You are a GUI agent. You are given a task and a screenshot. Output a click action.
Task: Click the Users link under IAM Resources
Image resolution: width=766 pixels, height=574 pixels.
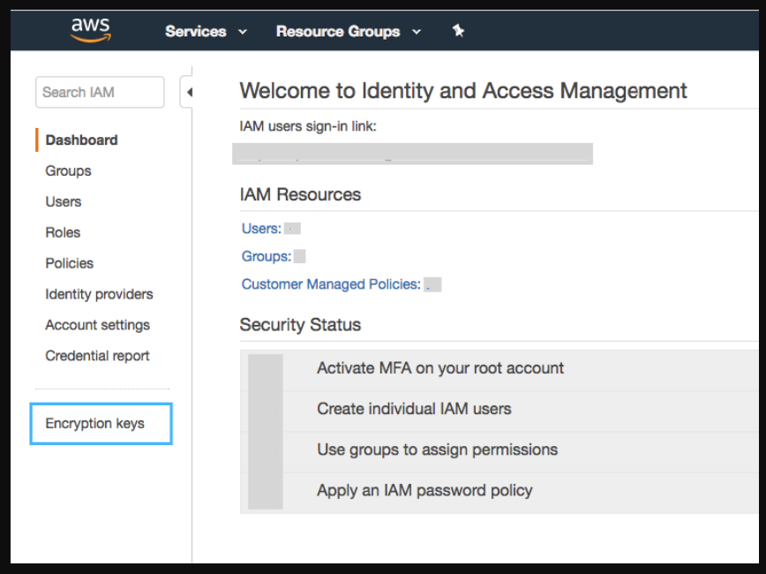click(260, 229)
